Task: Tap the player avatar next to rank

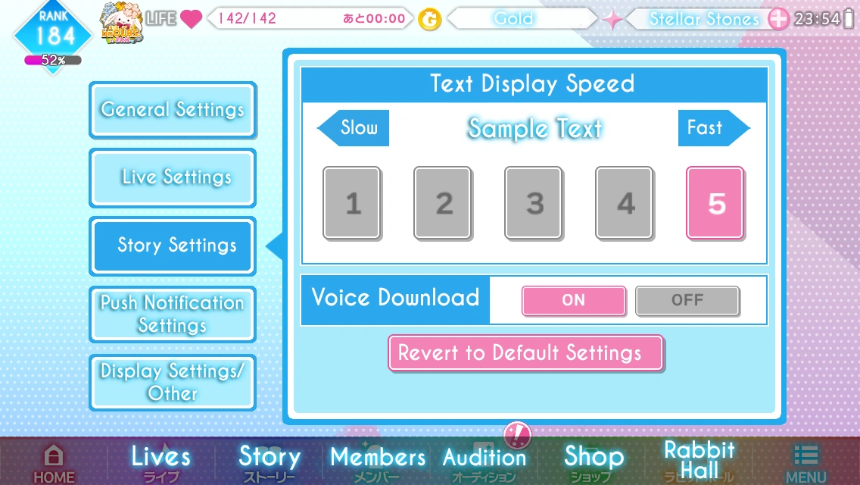Action: click(x=121, y=23)
